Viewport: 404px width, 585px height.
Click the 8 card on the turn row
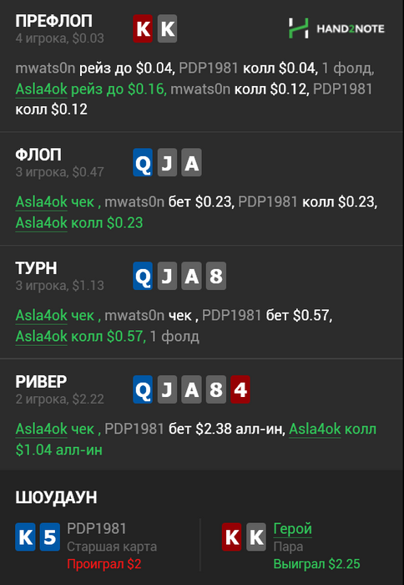pos(216,276)
